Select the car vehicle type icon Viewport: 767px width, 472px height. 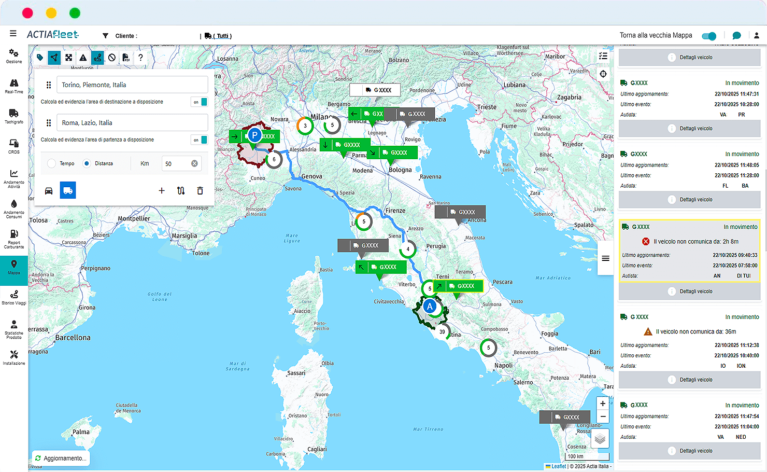tap(49, 191)
